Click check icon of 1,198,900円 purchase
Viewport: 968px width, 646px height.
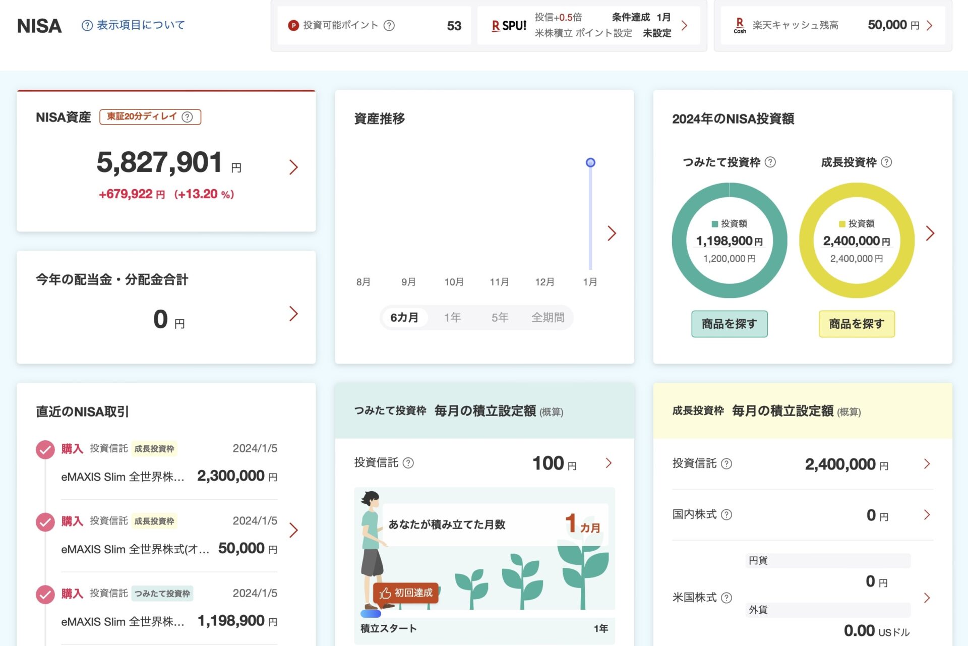tap(45, 595)
